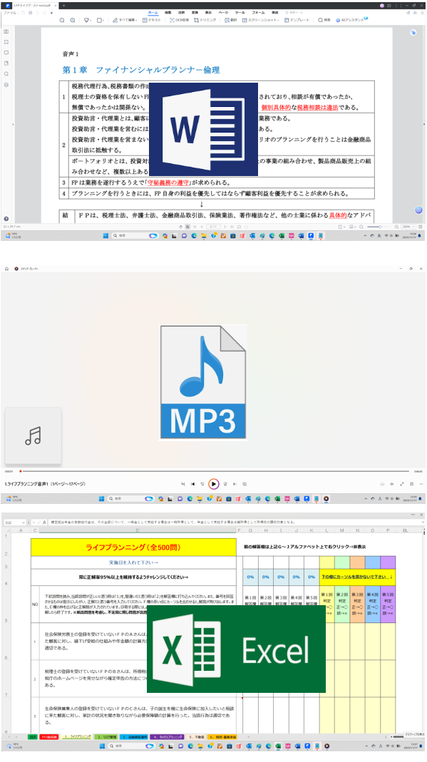
Task: Skip to previous track in media player
Action: point(193,484)
